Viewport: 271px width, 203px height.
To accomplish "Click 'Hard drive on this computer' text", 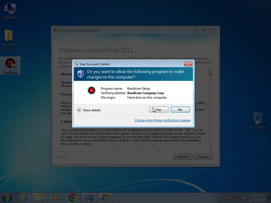I will point(147,98).
